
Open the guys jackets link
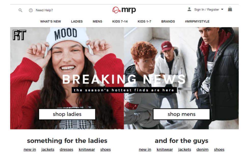(x=185, y=149)
